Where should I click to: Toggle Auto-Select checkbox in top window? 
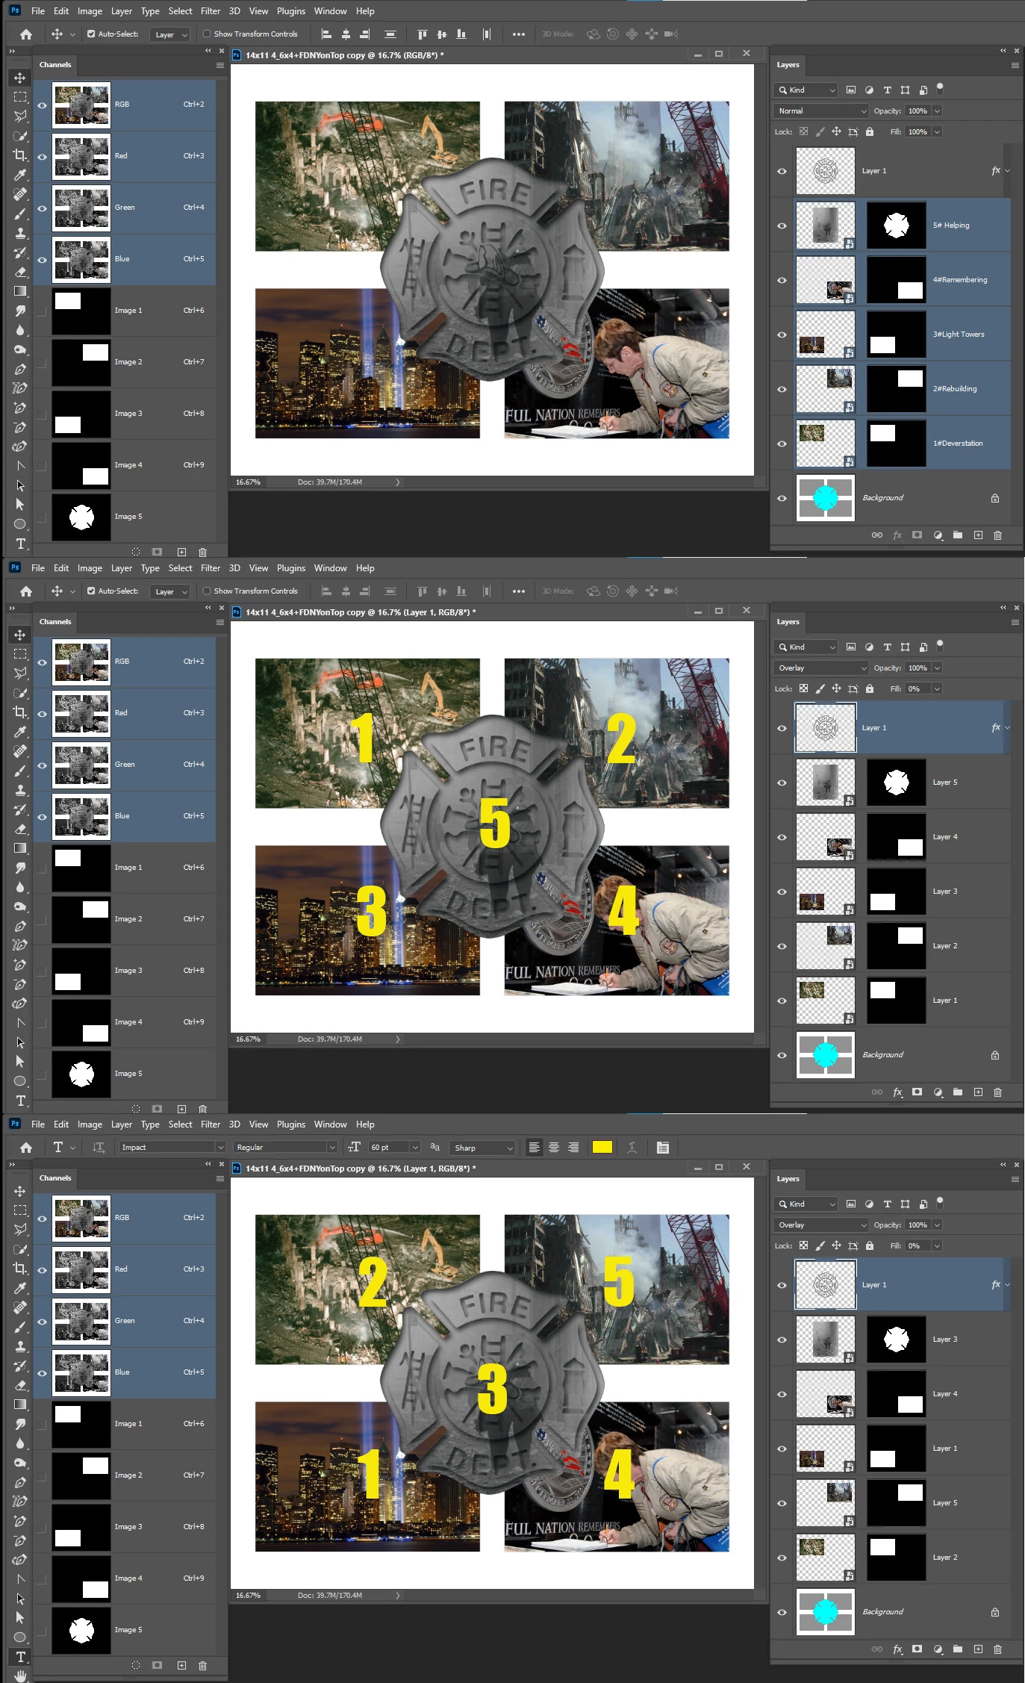[91, 34]
